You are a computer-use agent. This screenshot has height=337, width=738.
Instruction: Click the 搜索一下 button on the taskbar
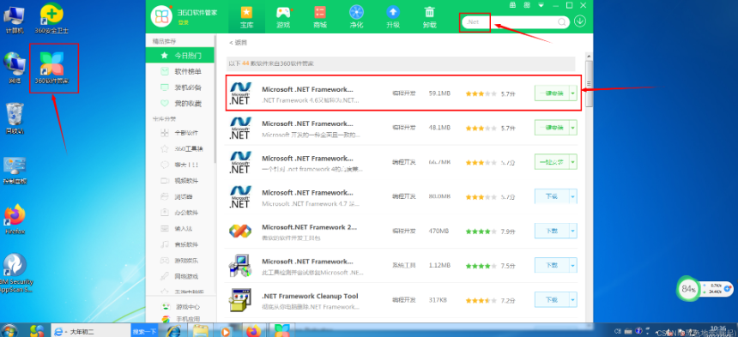point(144,331)
